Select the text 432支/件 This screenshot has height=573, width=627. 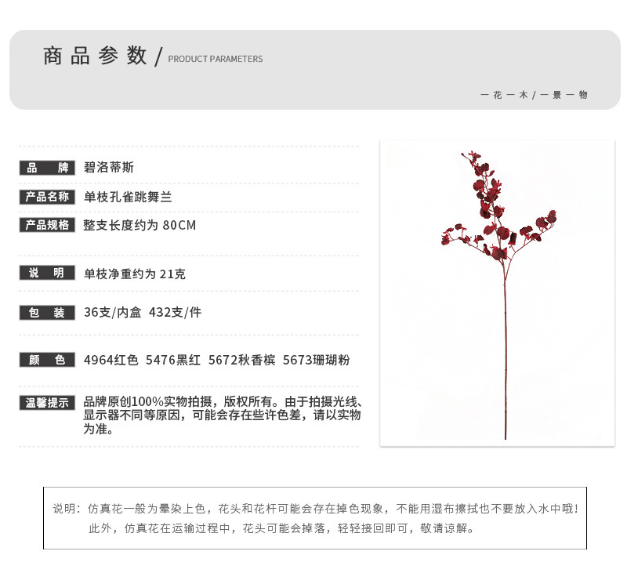[175, 312]
